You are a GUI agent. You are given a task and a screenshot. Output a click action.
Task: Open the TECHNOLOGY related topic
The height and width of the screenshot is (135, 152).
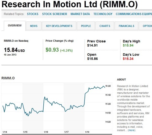click(x=103, y=14)
